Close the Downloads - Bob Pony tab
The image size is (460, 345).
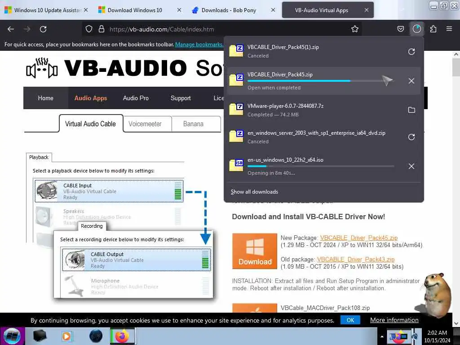pos(273,10)
